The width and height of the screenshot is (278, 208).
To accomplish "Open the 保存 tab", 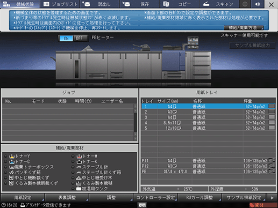I will click(139, 4).
